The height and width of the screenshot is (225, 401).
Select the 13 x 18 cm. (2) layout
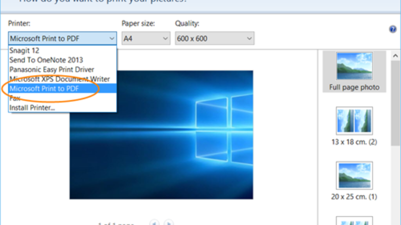click(x=354, y=126)
